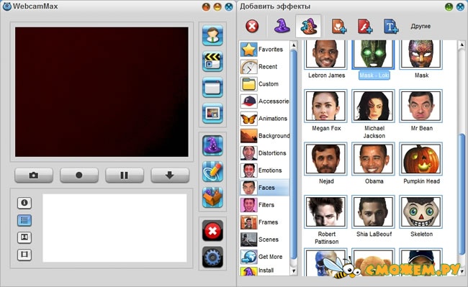Apply the Michael Jackson face effect

click(x=374, y=106)
